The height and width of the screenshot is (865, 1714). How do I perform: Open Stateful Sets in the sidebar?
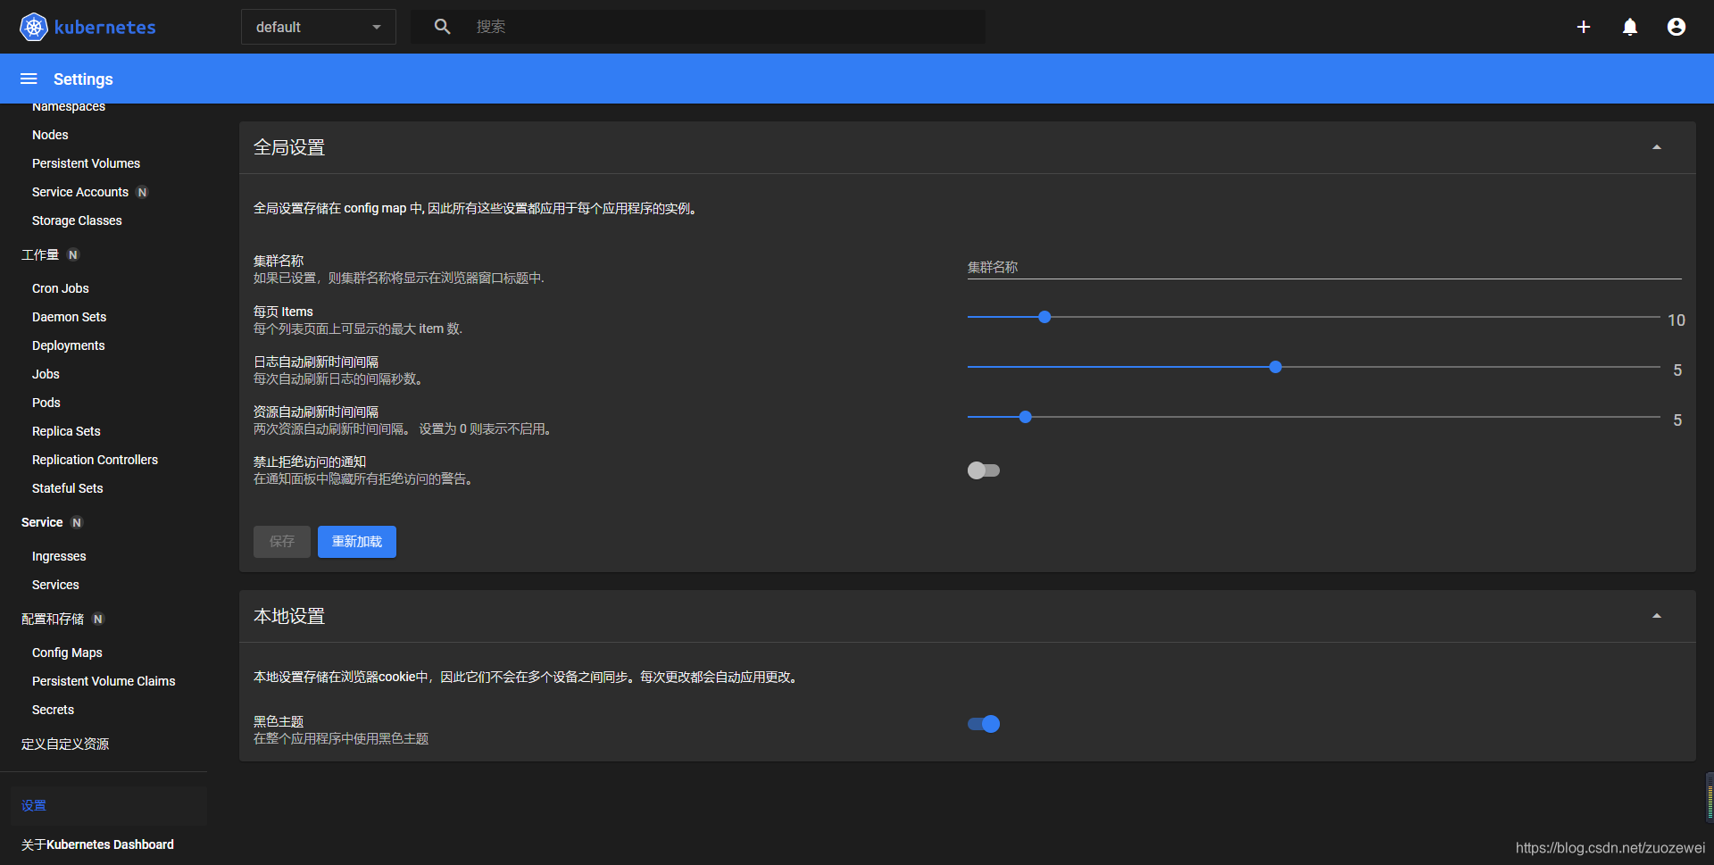point(67,488)
